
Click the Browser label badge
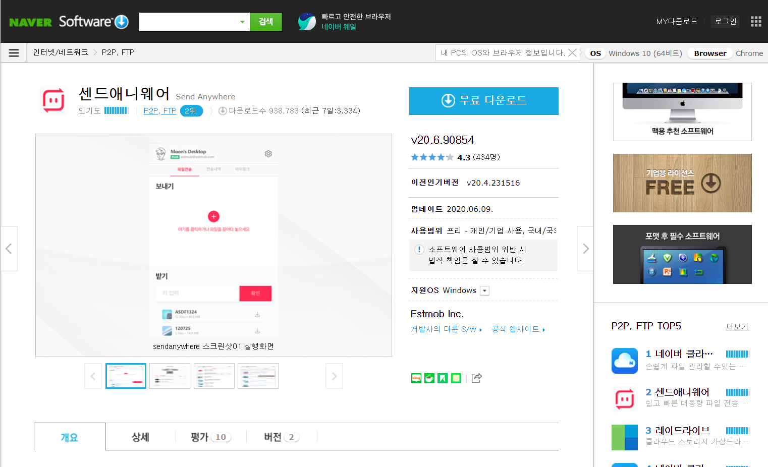click(x=710, y=53)
